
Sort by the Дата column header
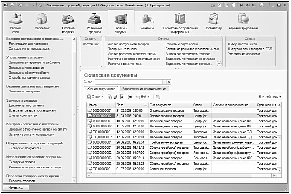(x=132, y=105)
